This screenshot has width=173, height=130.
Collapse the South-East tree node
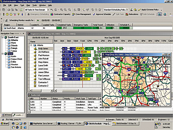3,37
